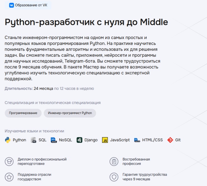Click the course description paragraph

[x=83, y=58]
